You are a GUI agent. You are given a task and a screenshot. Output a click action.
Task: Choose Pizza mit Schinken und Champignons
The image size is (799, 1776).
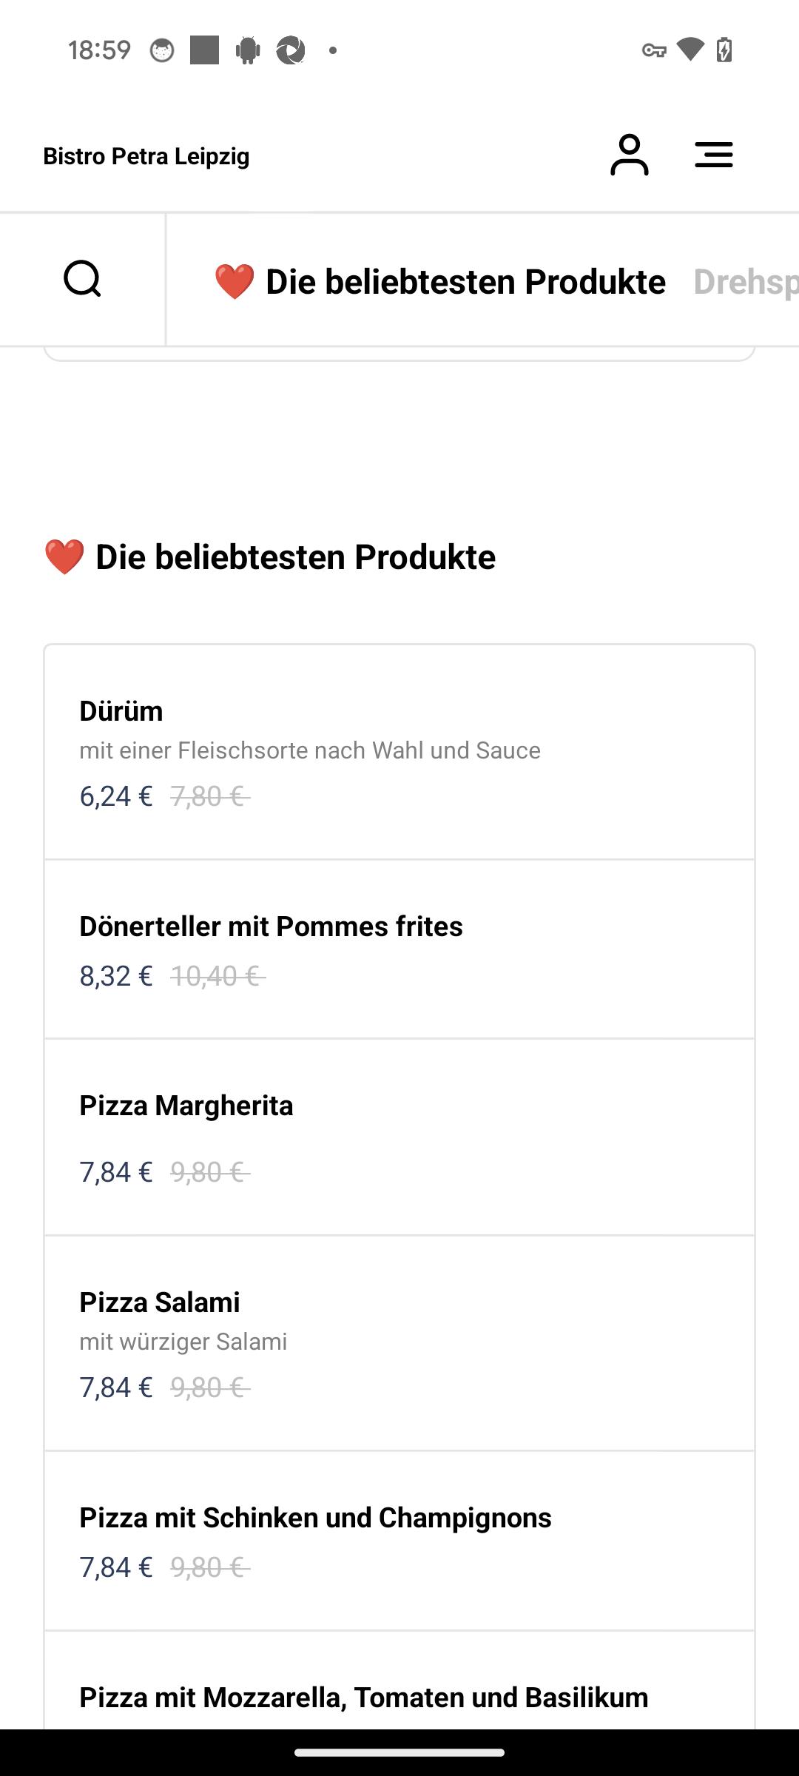399,1541
